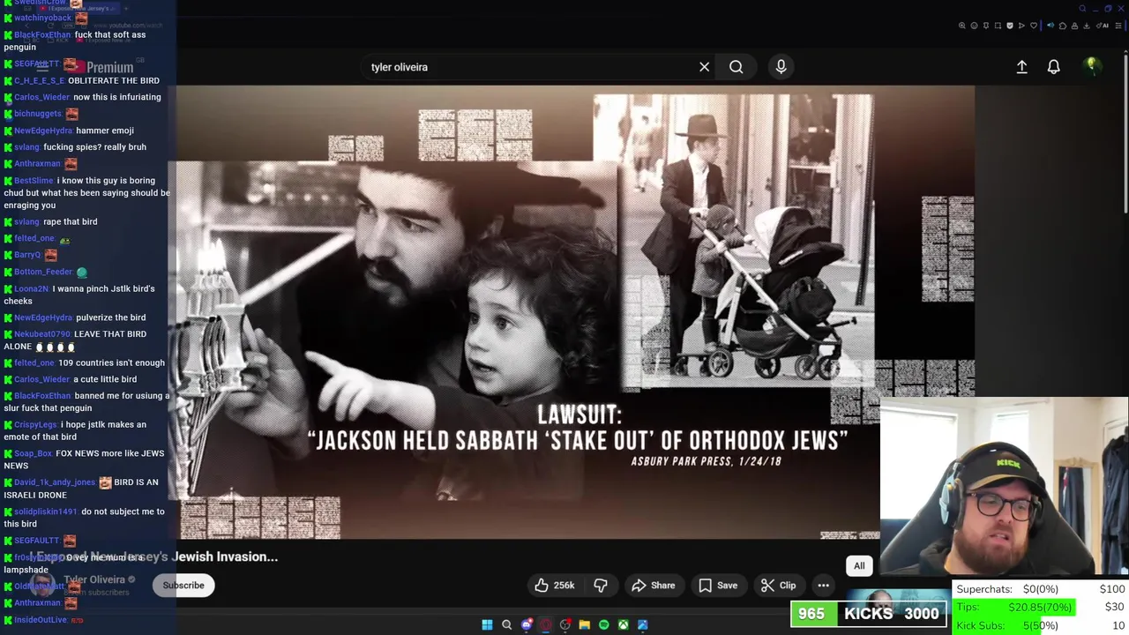Open Windows taskbar search
This screenshot has height=635, width=1129.
tap(506, 624)
